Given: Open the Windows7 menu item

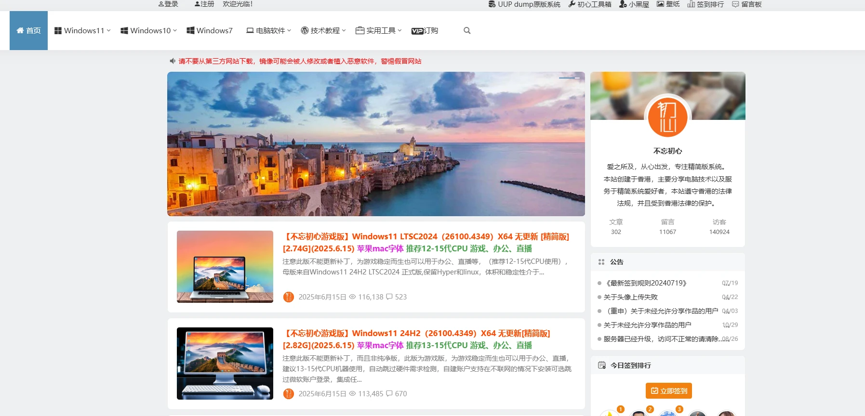Looking at the screenshot, I should [210, 30].
